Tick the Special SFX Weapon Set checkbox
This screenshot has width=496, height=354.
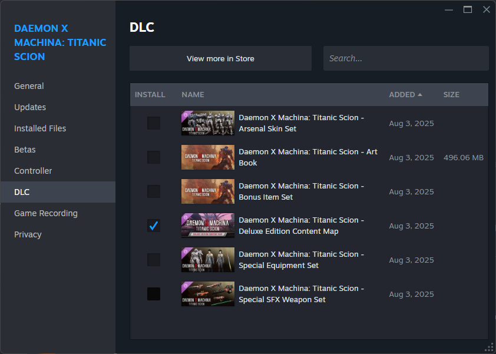click(x=154, y=294)
